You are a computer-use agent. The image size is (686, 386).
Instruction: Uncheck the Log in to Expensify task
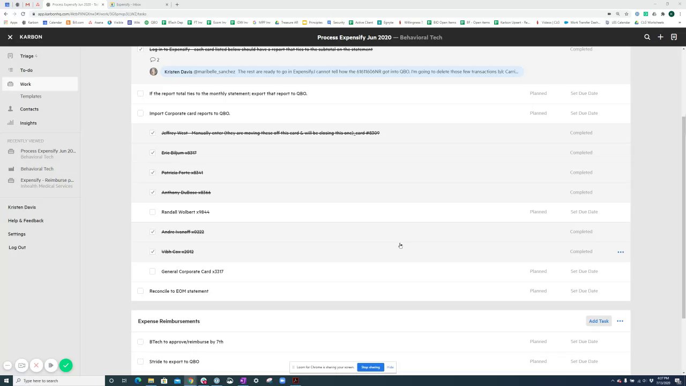pos(140,49)
